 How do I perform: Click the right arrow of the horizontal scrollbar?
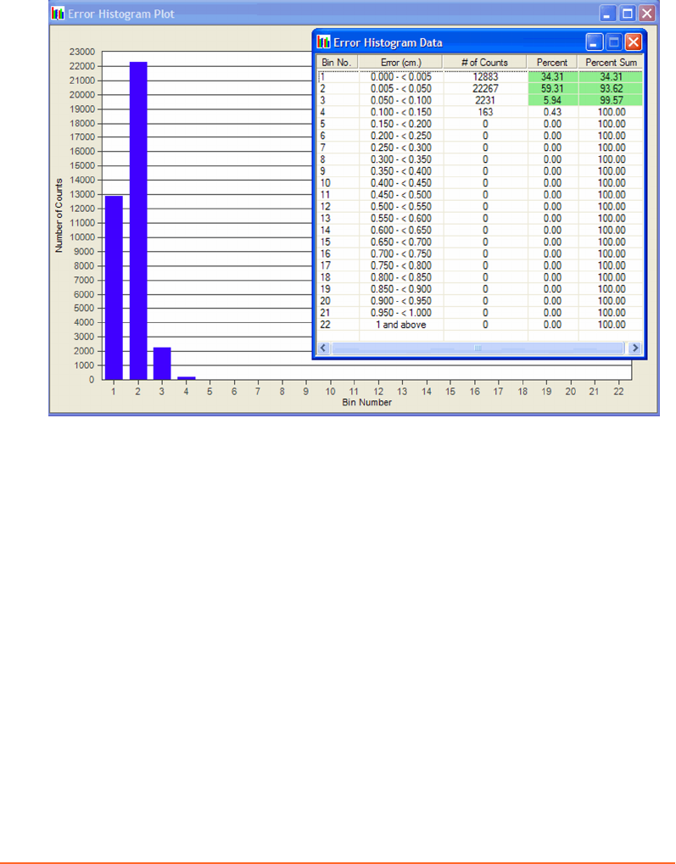coord(634,348)
